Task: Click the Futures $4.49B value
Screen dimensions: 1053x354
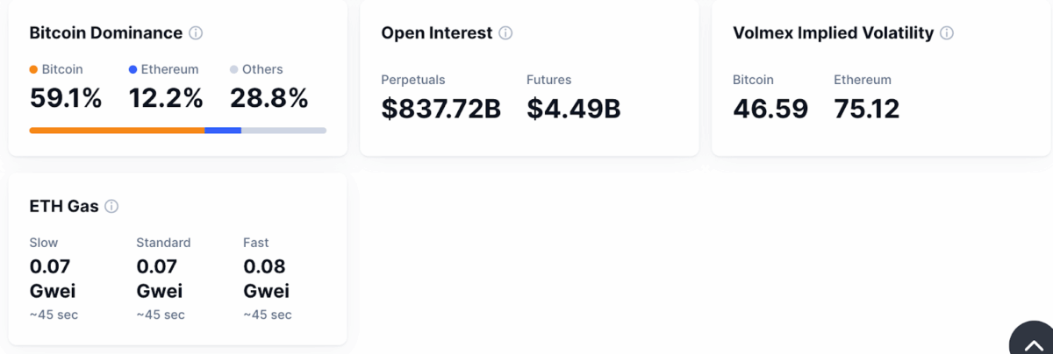Action: point(573,109)
